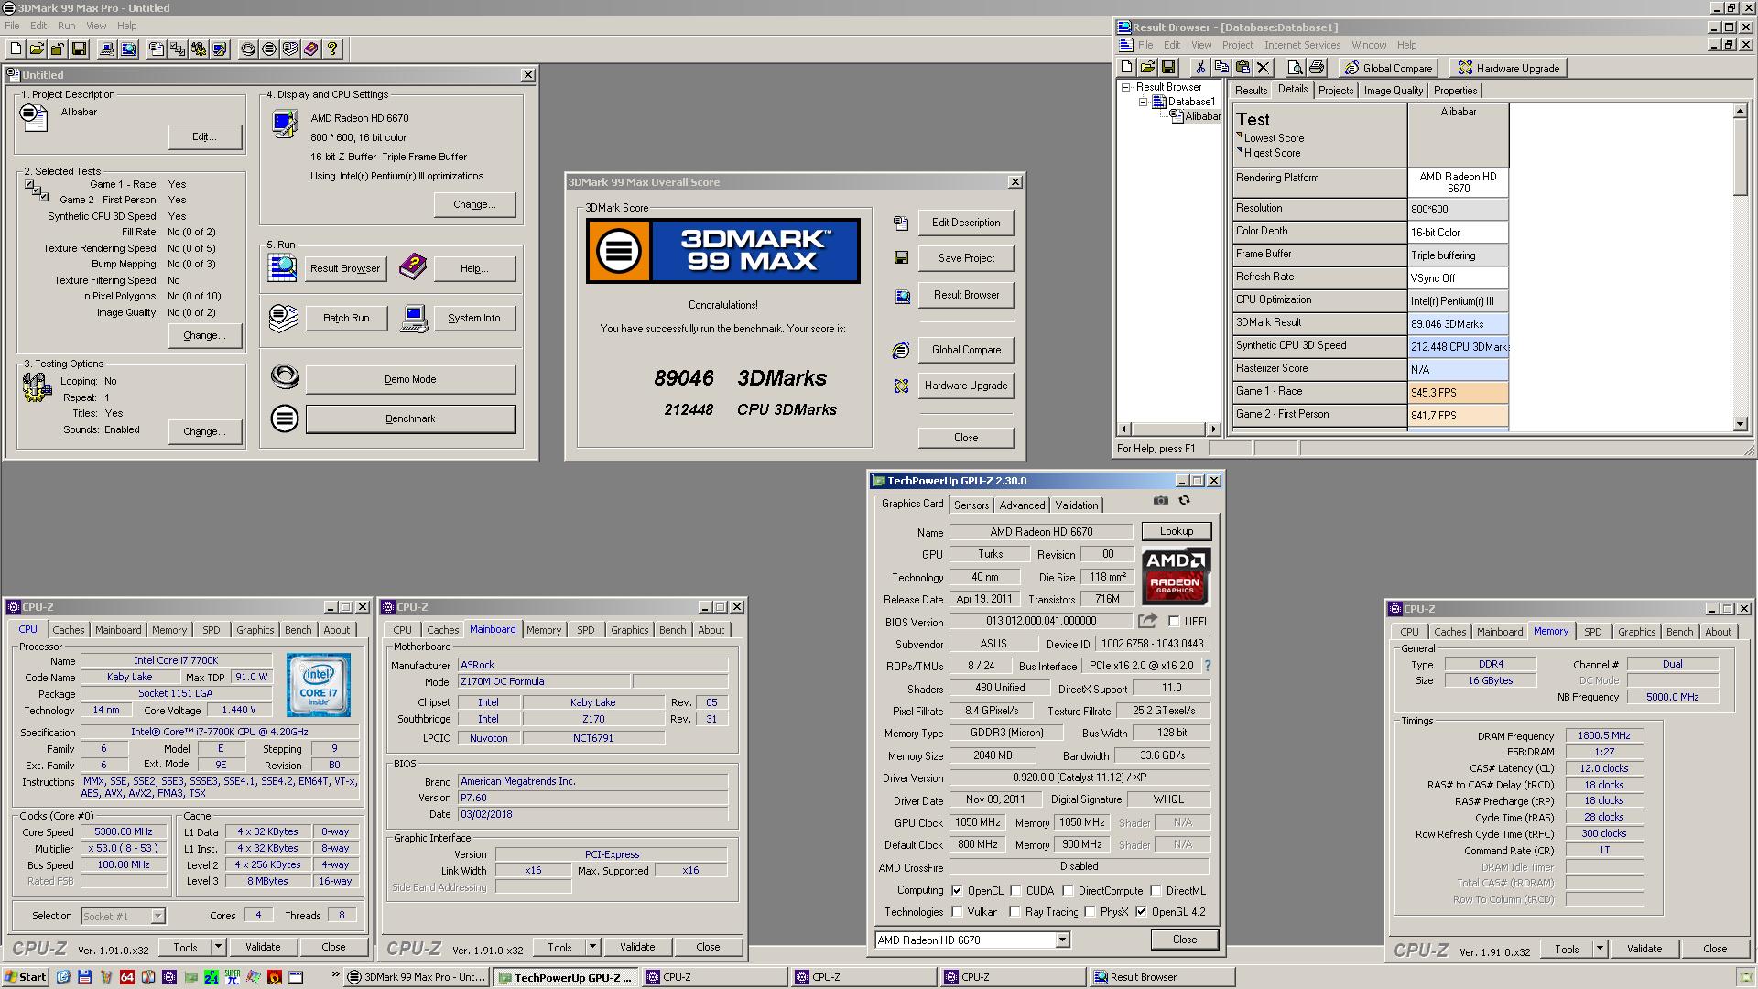The width and height of the screenshot is (1758, 989).
Task: Click the Print Preview icon in Result Browser
Action: 1295,68
